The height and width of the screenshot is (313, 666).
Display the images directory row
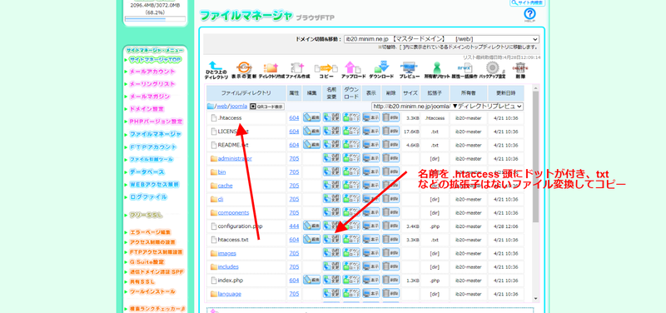click(371, 253)
